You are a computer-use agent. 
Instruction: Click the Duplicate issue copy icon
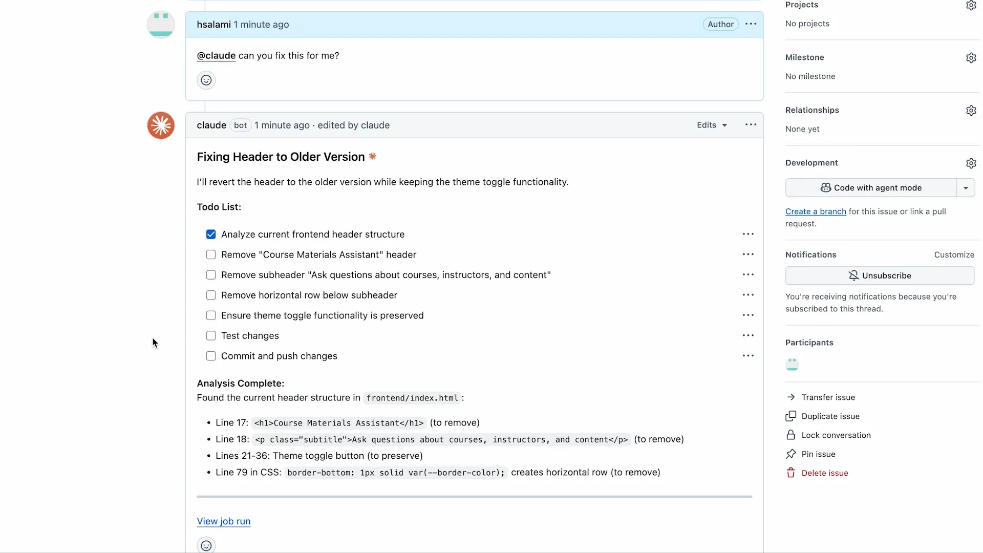coord(791,416)
